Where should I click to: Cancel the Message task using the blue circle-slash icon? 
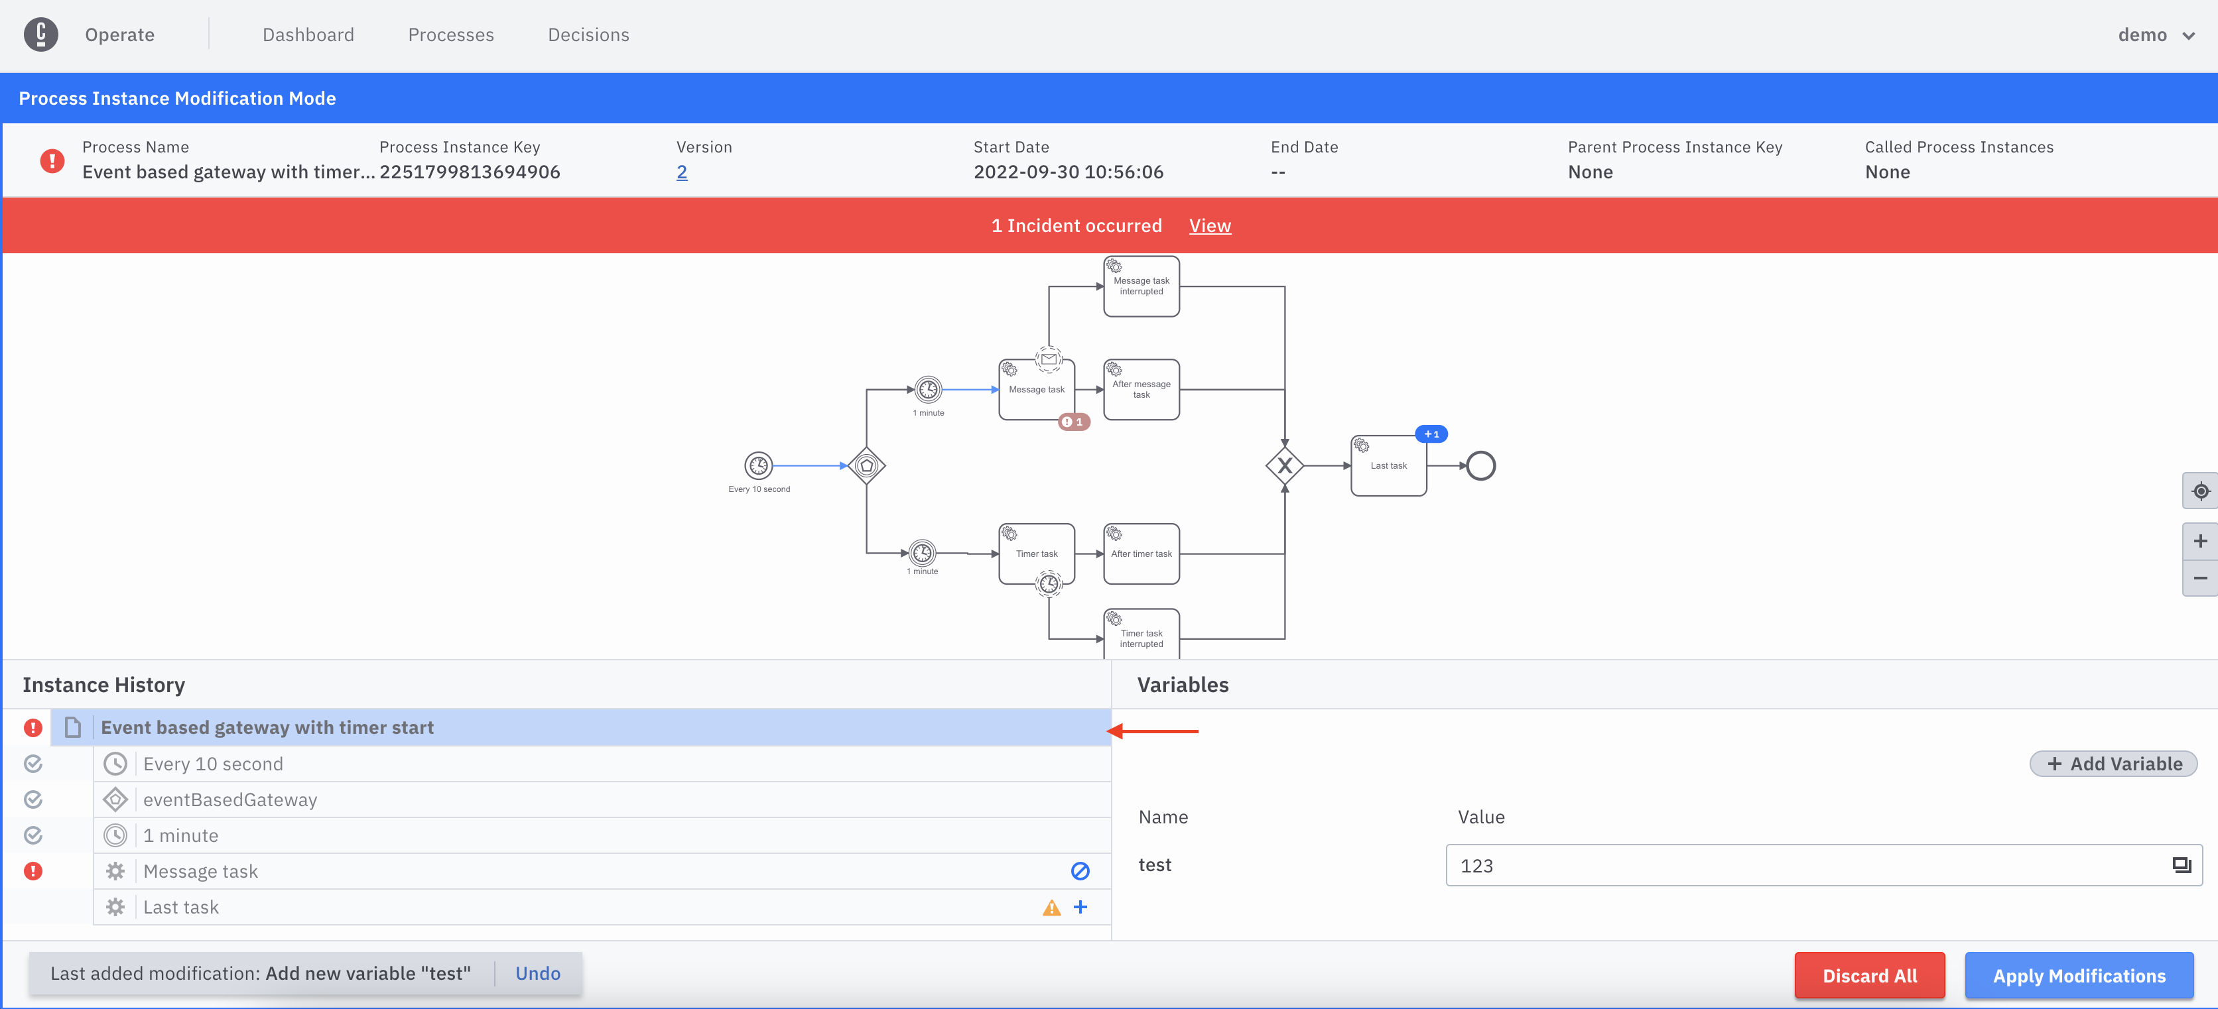1080,871
